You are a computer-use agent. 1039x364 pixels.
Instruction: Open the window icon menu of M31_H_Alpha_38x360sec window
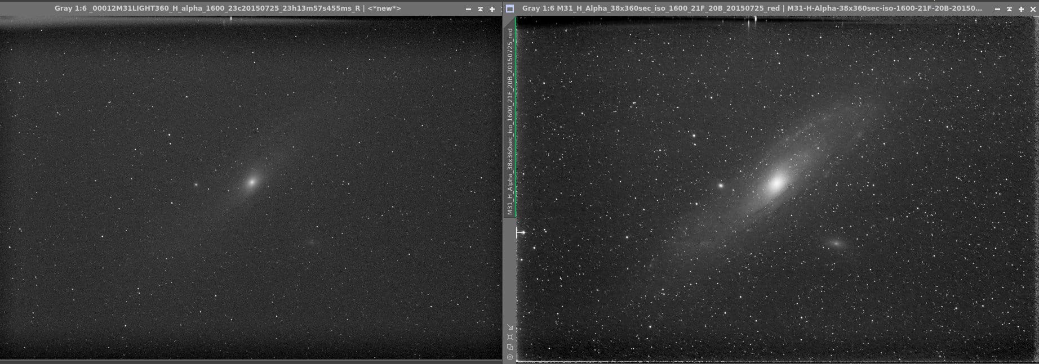(510, 8)
